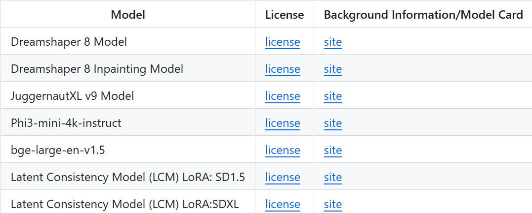Select the Background Information/Model Card header
Image resolution: width=532 pixels, height=213 pixels.
(x=423, y=15)
